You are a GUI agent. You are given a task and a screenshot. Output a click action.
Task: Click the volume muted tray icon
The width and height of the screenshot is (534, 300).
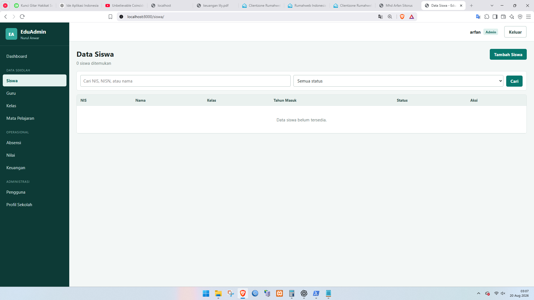tap(503, 293)
